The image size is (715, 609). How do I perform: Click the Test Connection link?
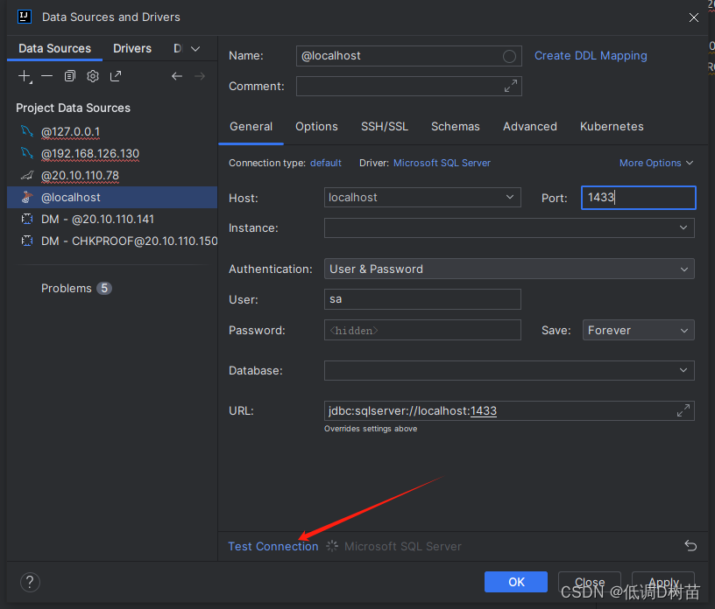tap(273, 546)
